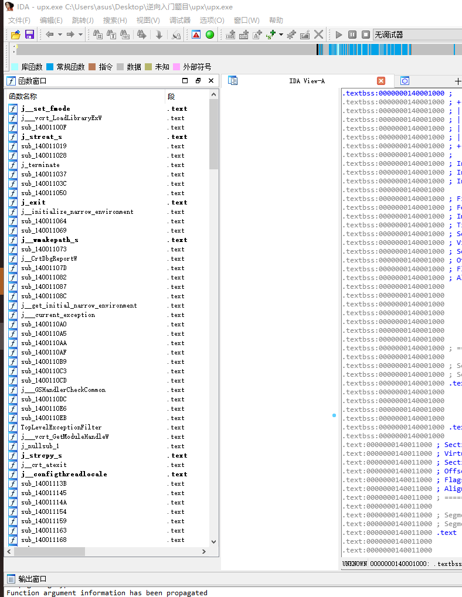Open the 无调试器 debugger selector combo box
The image size is (462, 597).
pos(417,35)
